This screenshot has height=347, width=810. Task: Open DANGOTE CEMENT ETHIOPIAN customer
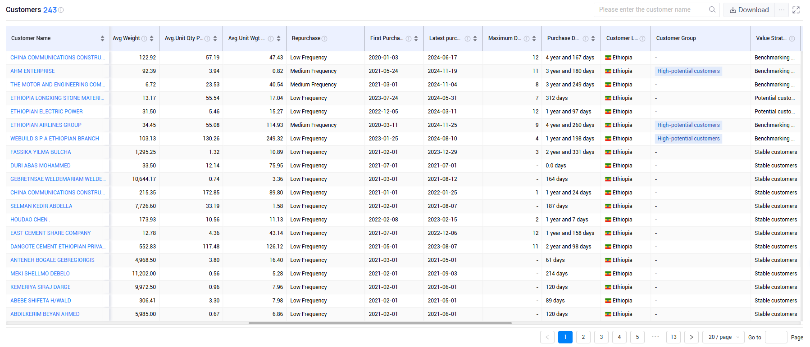(x=58, y=247)
